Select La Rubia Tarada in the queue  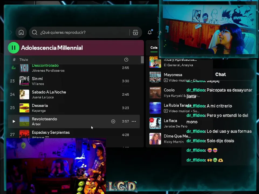pyautogui.click(x=178, y=105)
